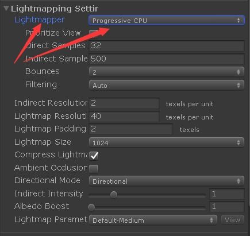Screen dimensions: 250x236
Task: Click the Lightmap Padding input field
Action: tap(131, 129)
